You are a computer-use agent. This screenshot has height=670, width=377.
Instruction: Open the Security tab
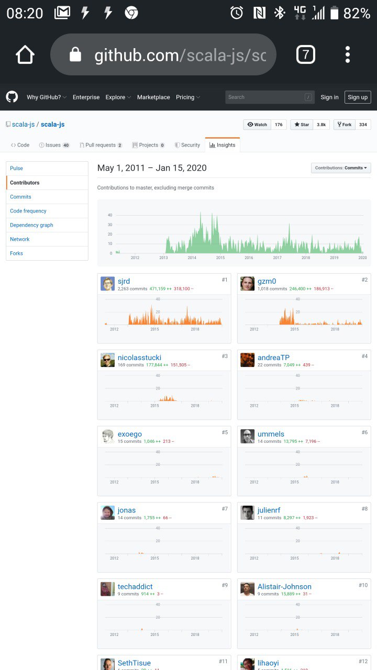tap(187, 145)
